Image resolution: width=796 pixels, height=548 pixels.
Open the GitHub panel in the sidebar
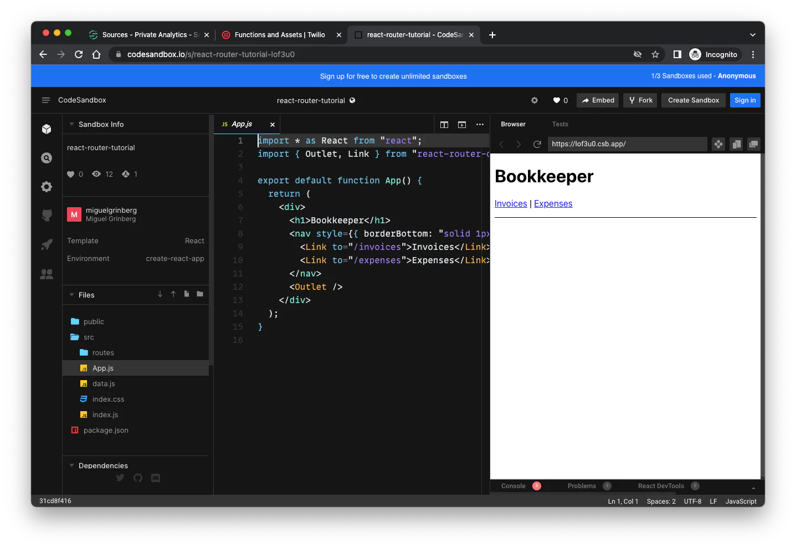coord(47,216)
